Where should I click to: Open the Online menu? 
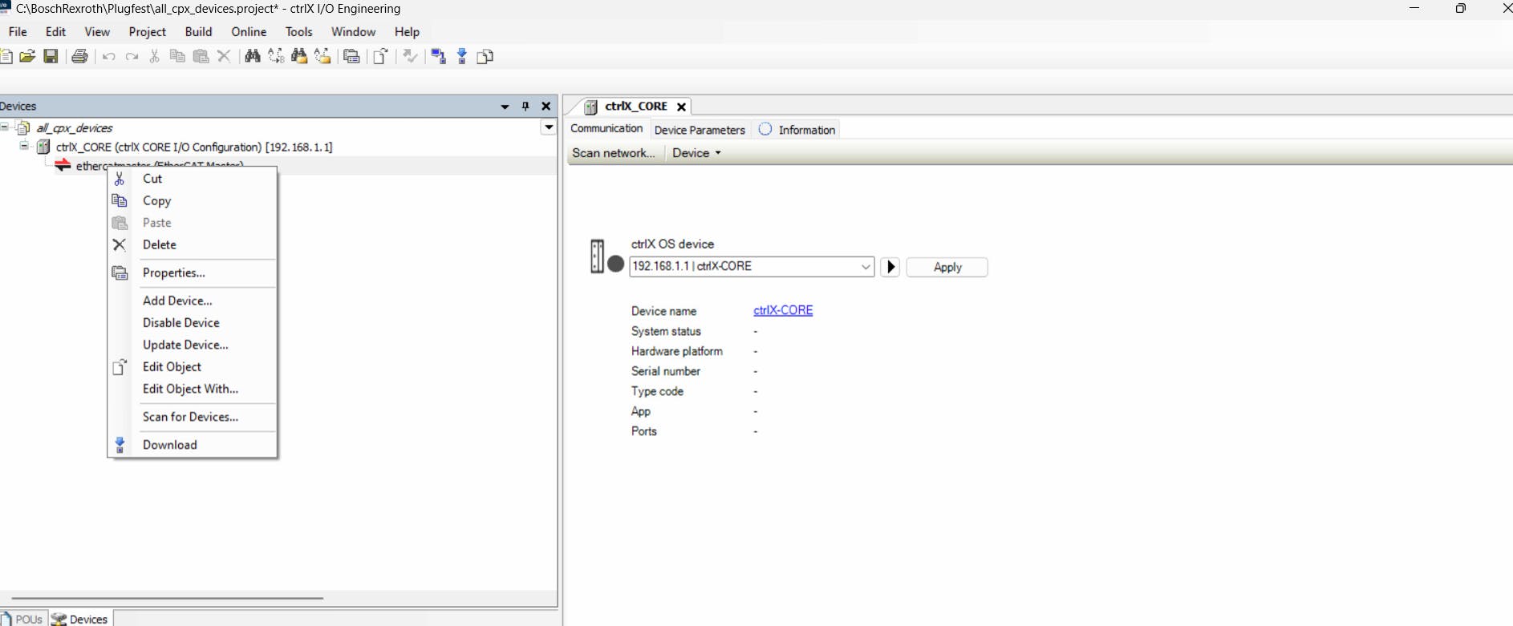[x=249, y=31]
